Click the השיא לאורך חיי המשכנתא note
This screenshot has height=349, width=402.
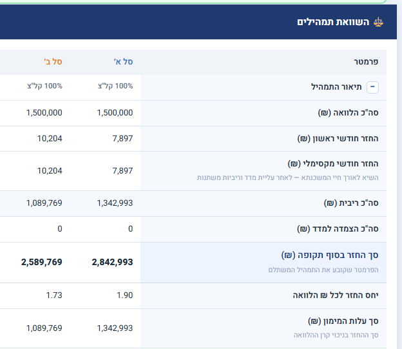[x=288, y=177]
